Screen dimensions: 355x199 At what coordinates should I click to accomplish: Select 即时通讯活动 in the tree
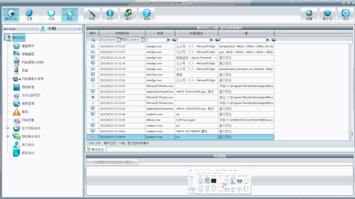(31, 137)
